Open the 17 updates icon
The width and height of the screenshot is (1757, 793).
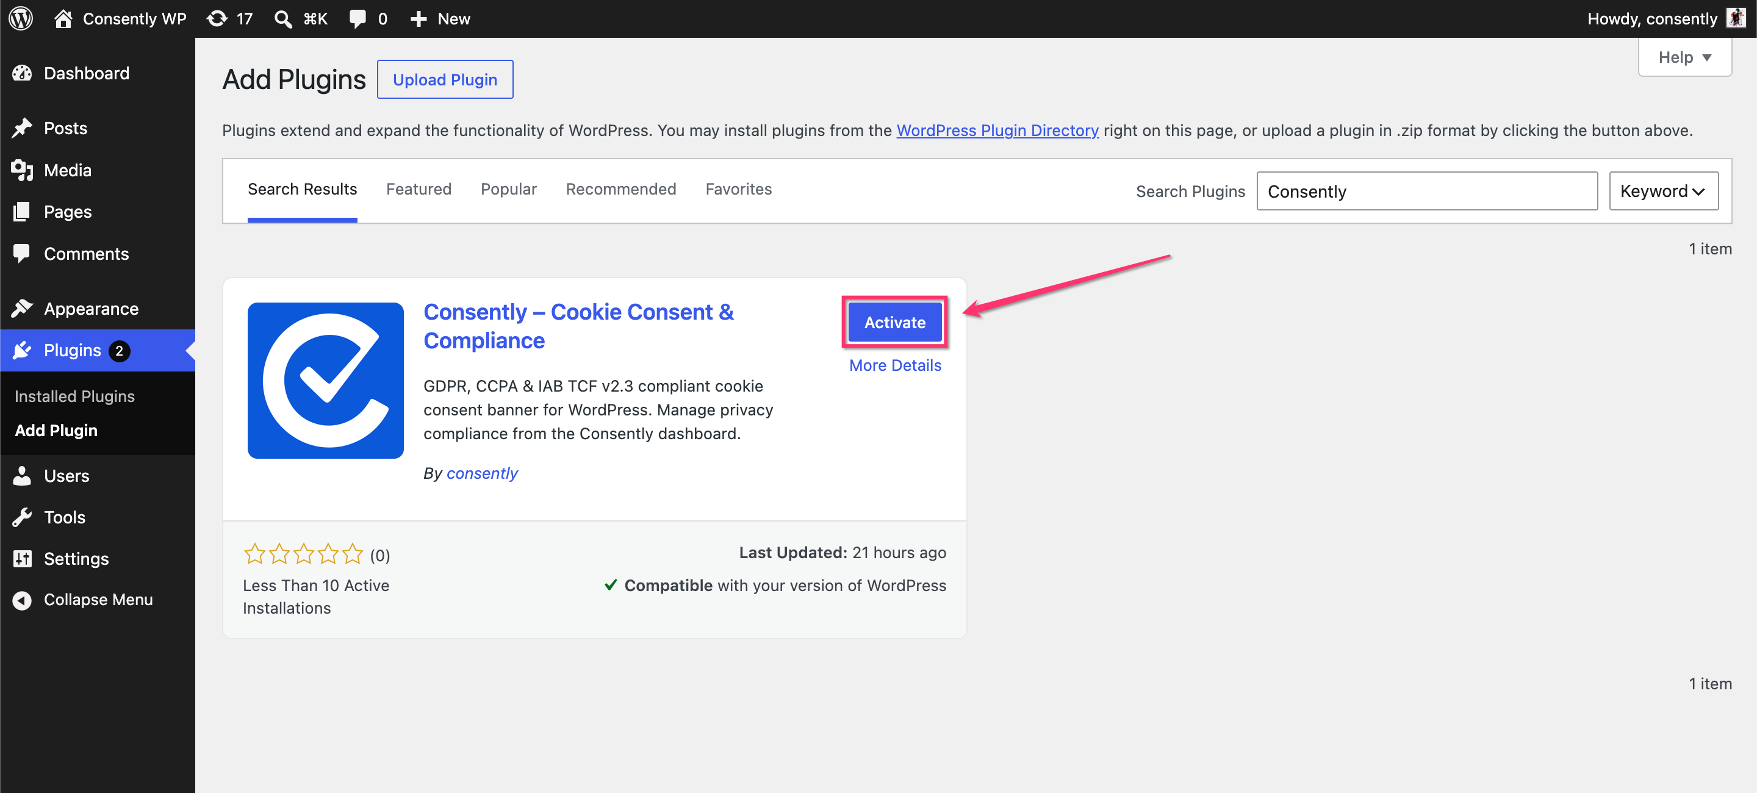(217, 18)
